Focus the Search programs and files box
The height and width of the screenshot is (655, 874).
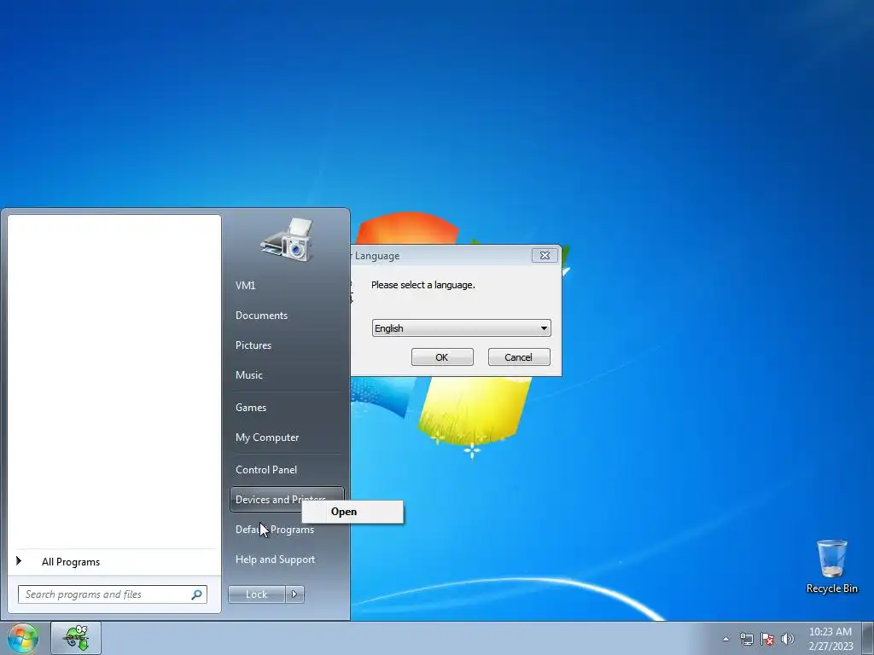coord(113,594)
